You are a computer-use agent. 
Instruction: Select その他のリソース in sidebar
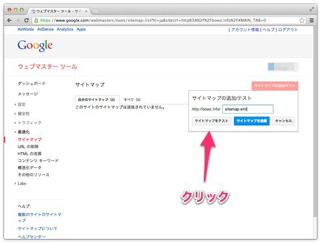tap(33, 175)
